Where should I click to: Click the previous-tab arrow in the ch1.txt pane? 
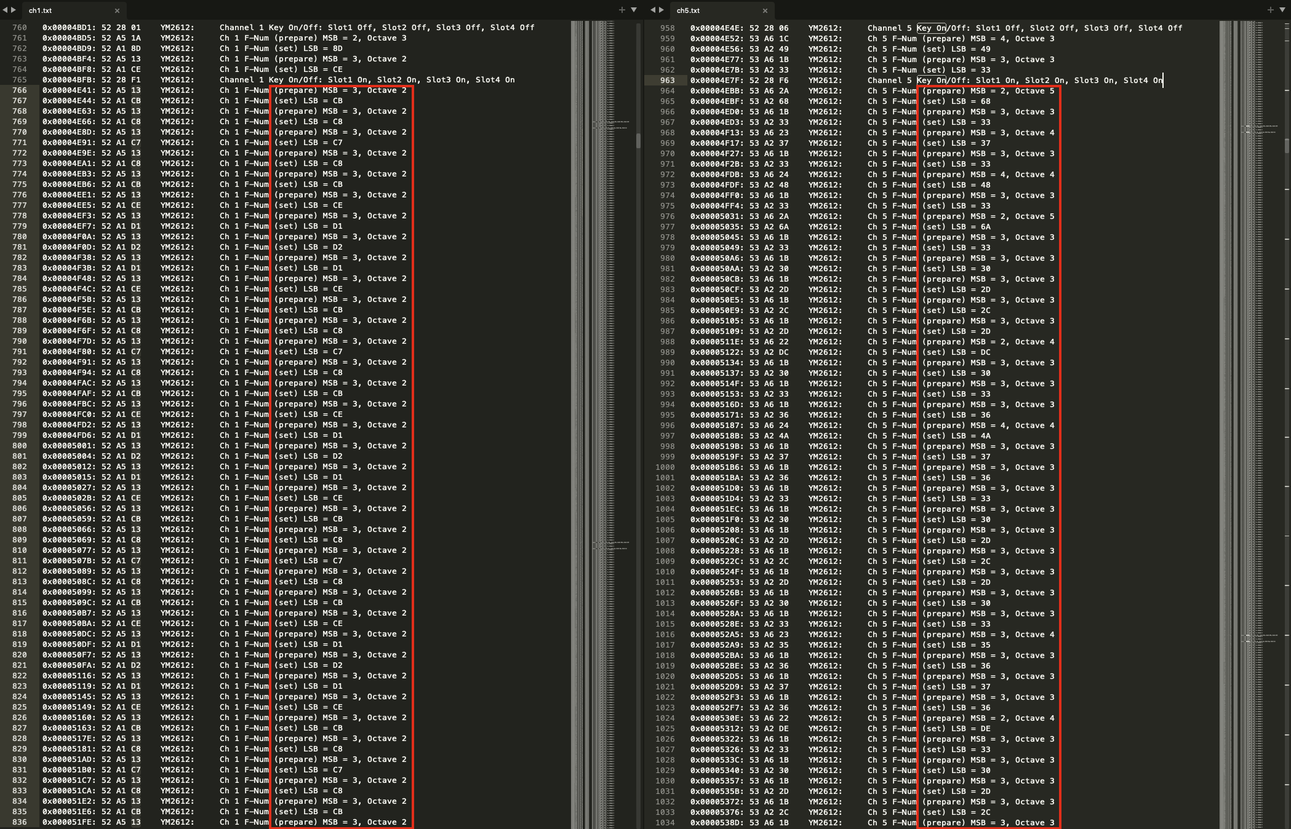point(5,10)
